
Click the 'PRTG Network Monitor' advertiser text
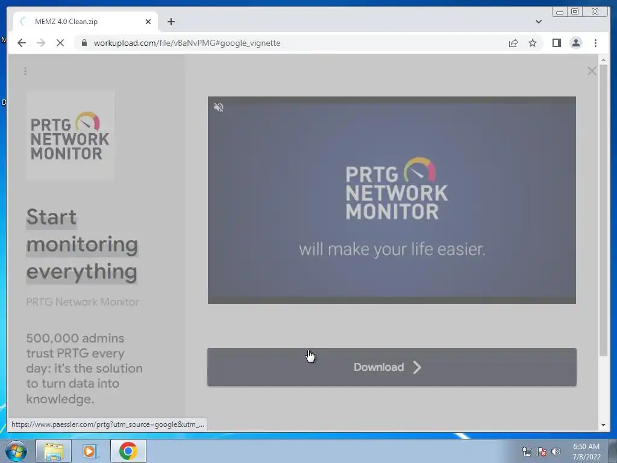pyautogui.click(x=83, y=302)
